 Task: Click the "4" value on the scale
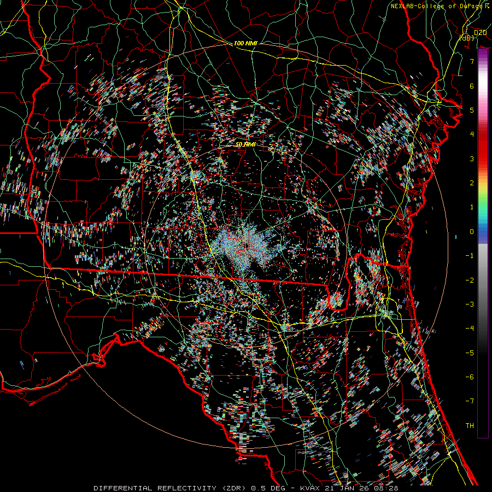tap(472, 134)
